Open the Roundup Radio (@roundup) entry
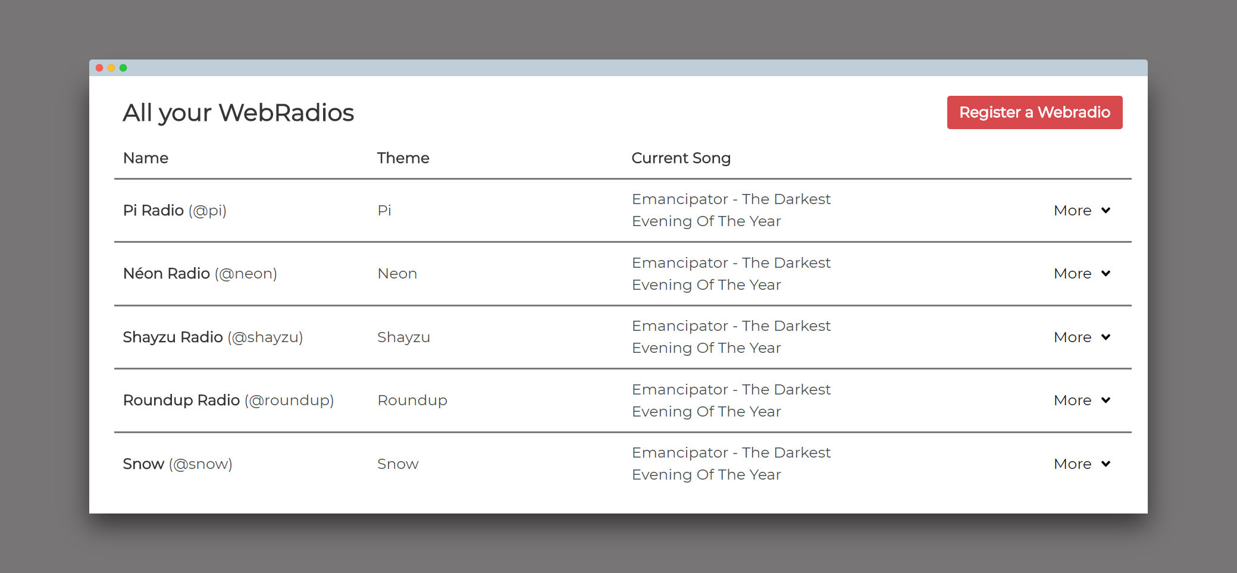 228,400
